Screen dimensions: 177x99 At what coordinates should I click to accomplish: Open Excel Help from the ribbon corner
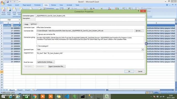coord(167,5)
